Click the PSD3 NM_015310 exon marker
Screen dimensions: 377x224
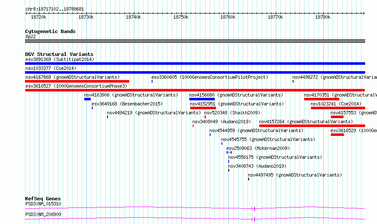click(255, 209)
